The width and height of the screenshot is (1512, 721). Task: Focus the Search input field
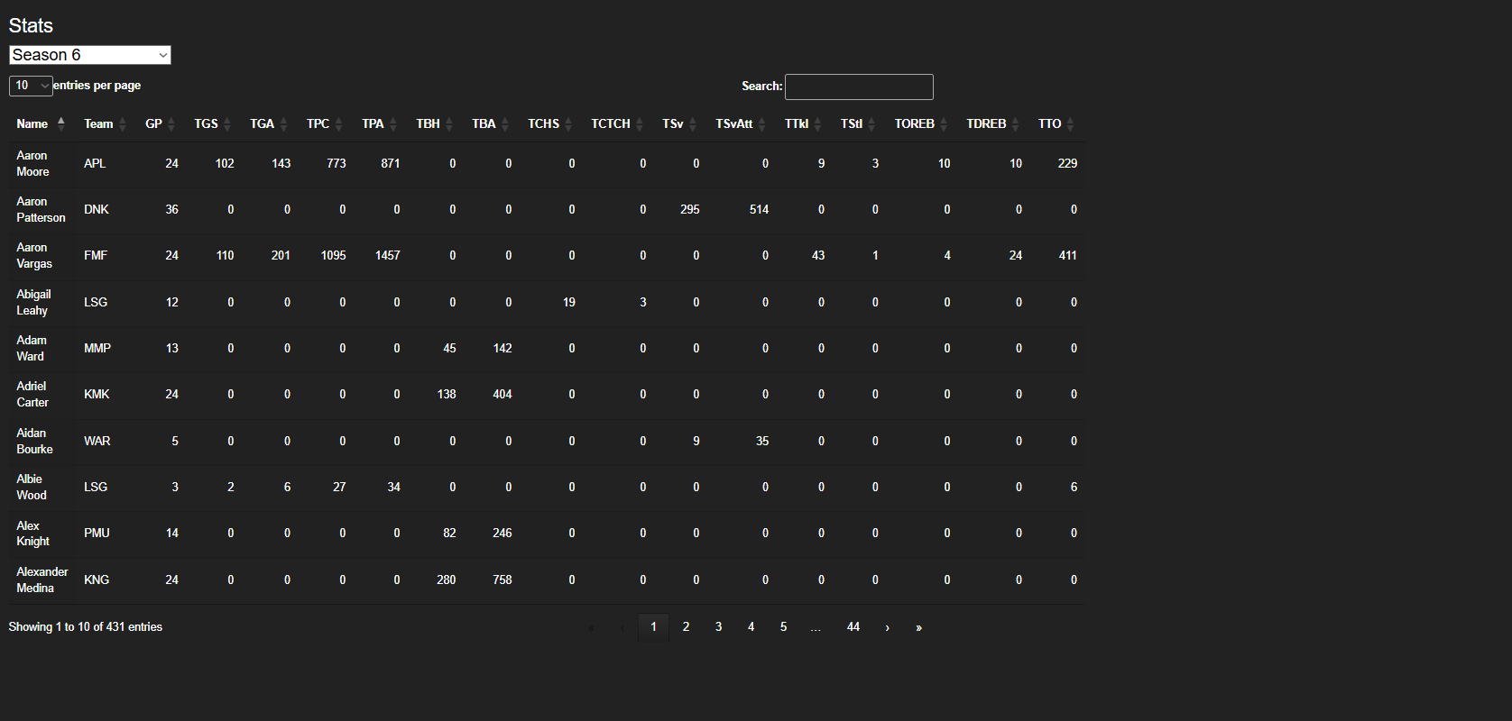click(859, 87)
